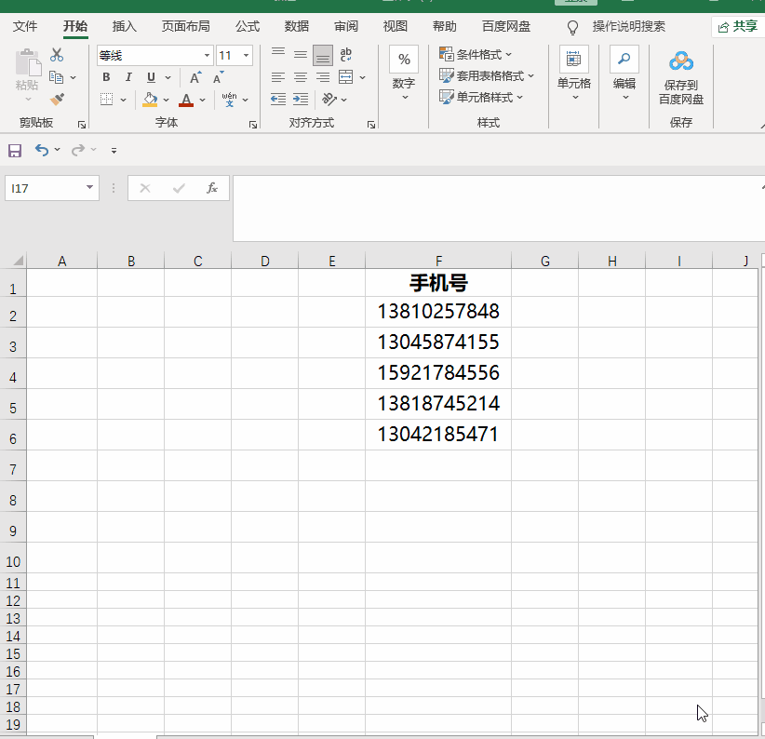
Task: Click the Redo arrow
Action: click(78, 150)
